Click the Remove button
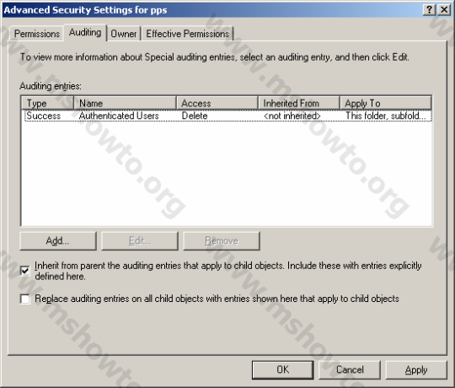Screen dimensions: 455x388 tap(222, 240)
